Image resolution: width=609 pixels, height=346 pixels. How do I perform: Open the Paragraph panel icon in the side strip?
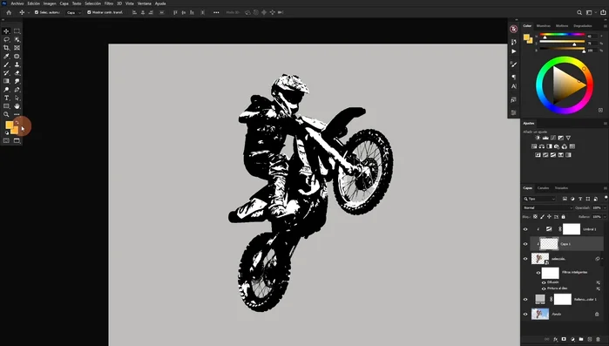pyautogui.click(x=514, y=77)
